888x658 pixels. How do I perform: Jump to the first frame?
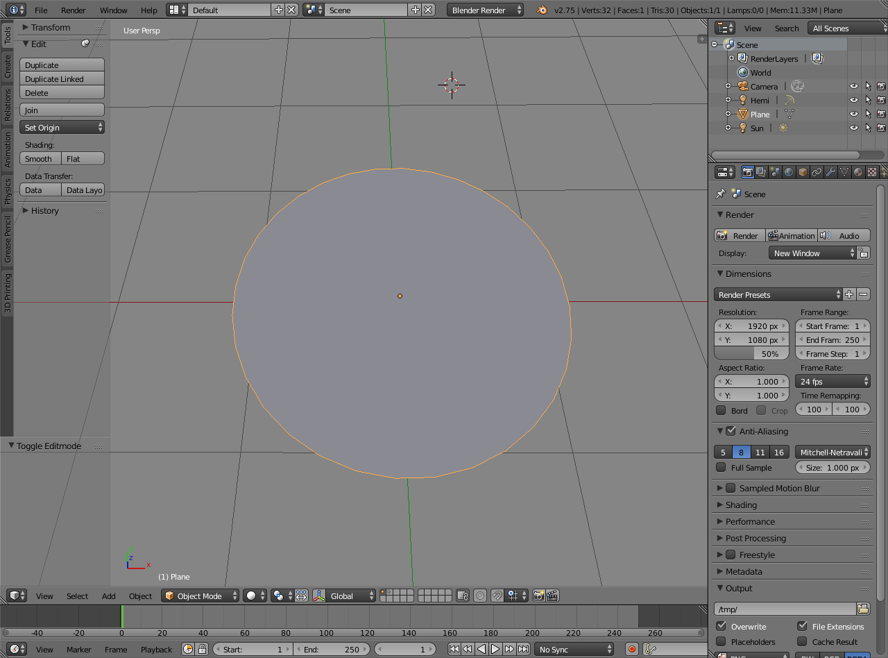tap(454, 649)
